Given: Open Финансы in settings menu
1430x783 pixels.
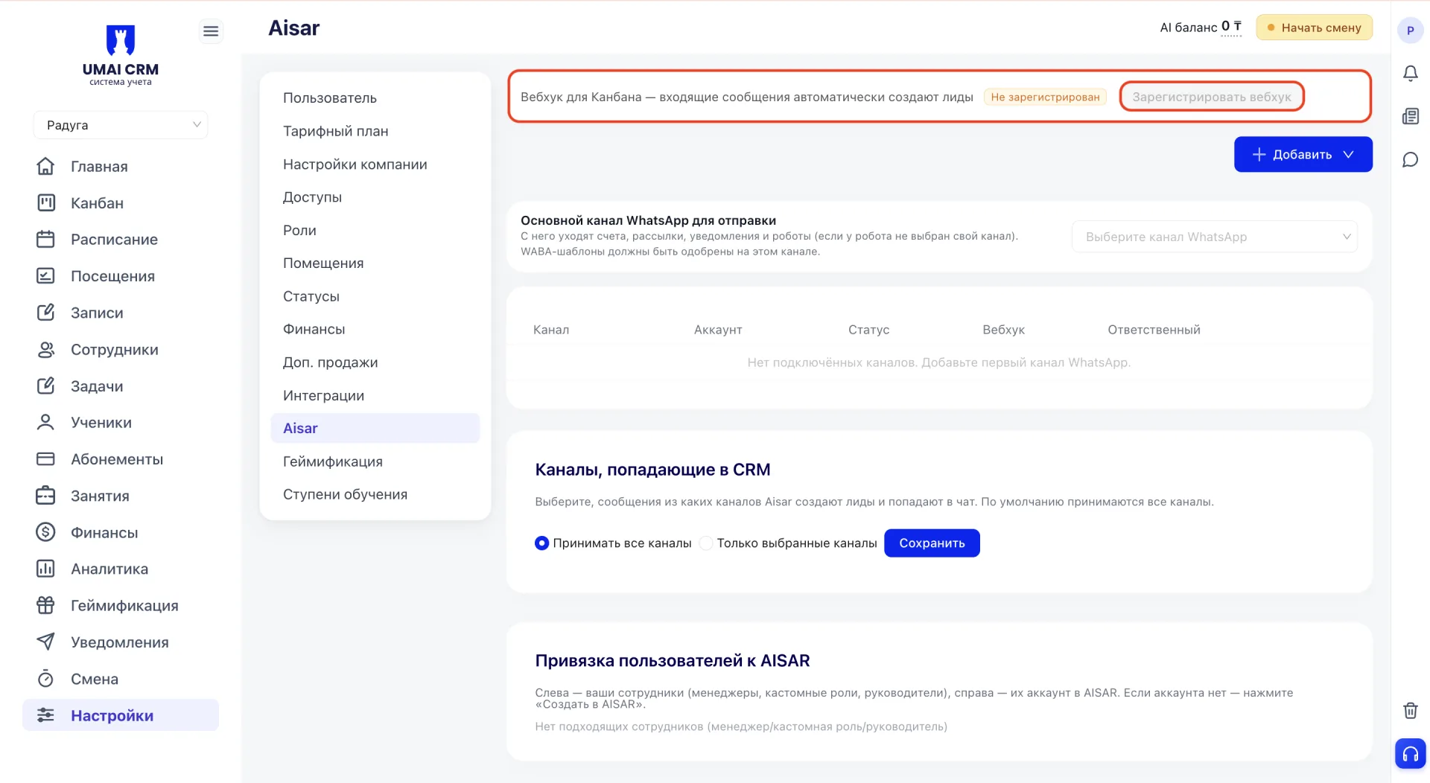Looking at the screenshot, I should click(314, 329).
